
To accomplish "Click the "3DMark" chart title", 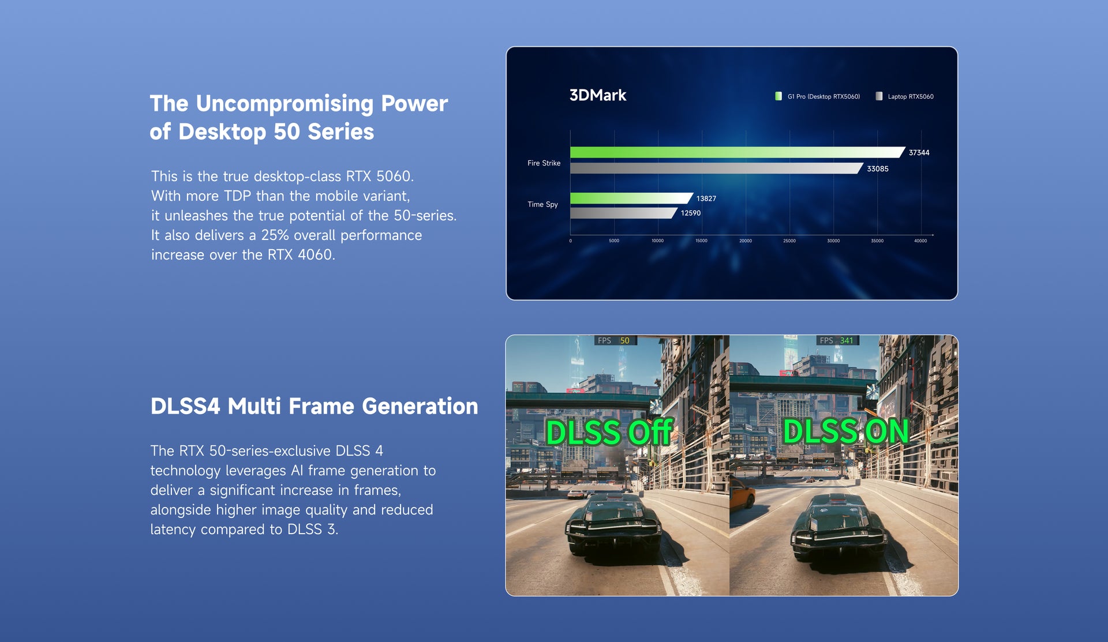I will 598,95.
